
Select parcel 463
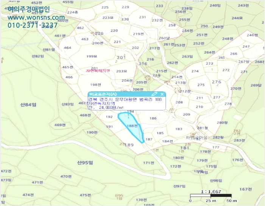85,39
